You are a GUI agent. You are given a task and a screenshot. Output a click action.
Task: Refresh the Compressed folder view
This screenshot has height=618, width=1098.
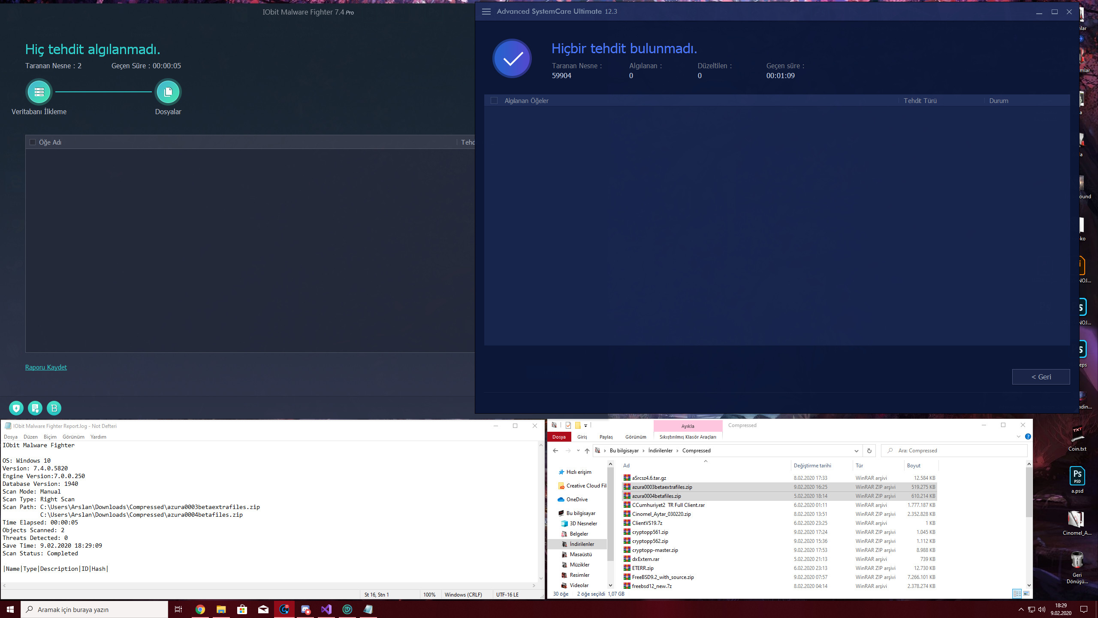[x=869, y=451]
